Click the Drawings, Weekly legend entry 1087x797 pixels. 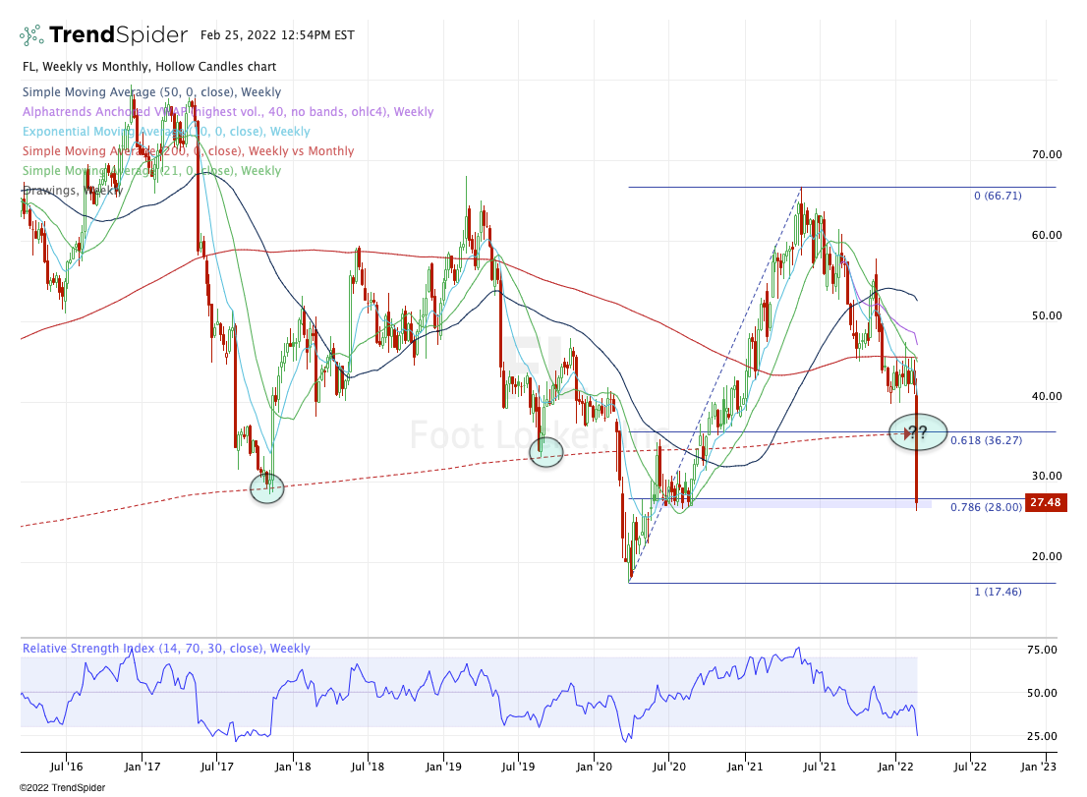73,191
